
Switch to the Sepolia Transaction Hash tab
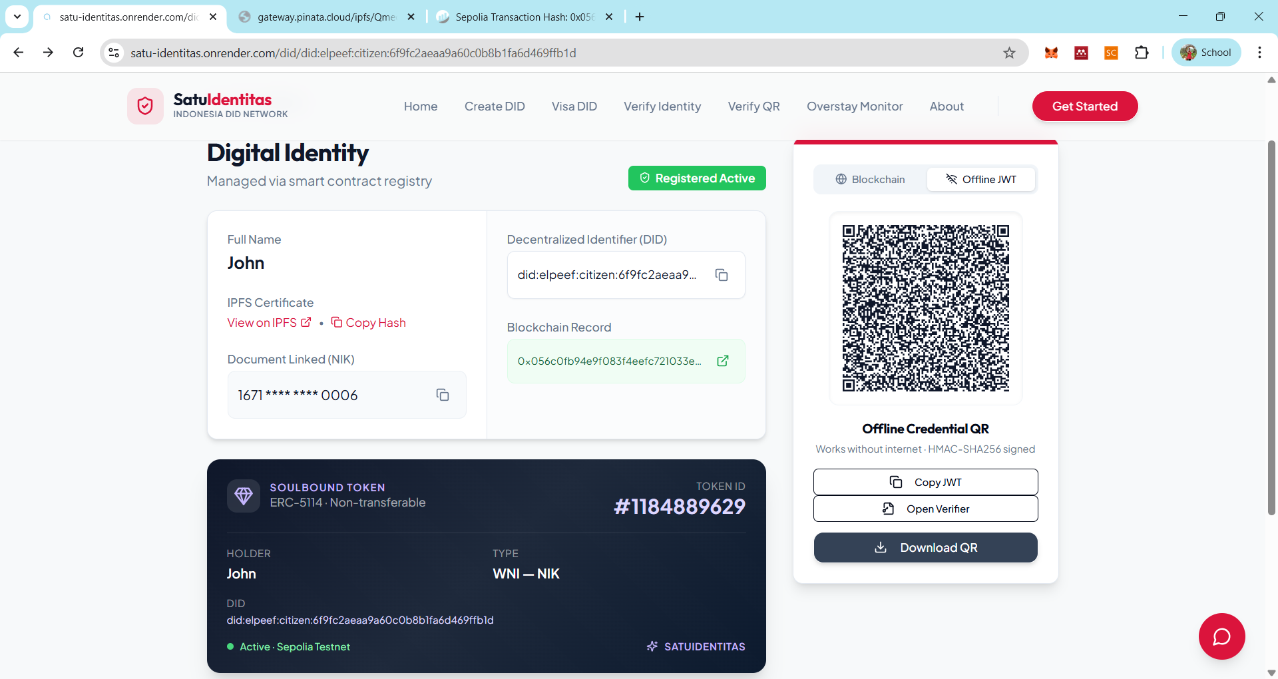(x=525, y=17)
